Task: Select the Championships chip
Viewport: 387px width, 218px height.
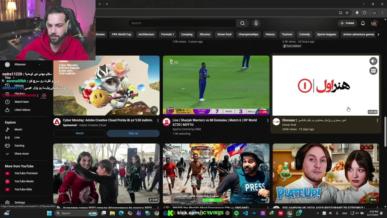Action: (x=249, y=35)
